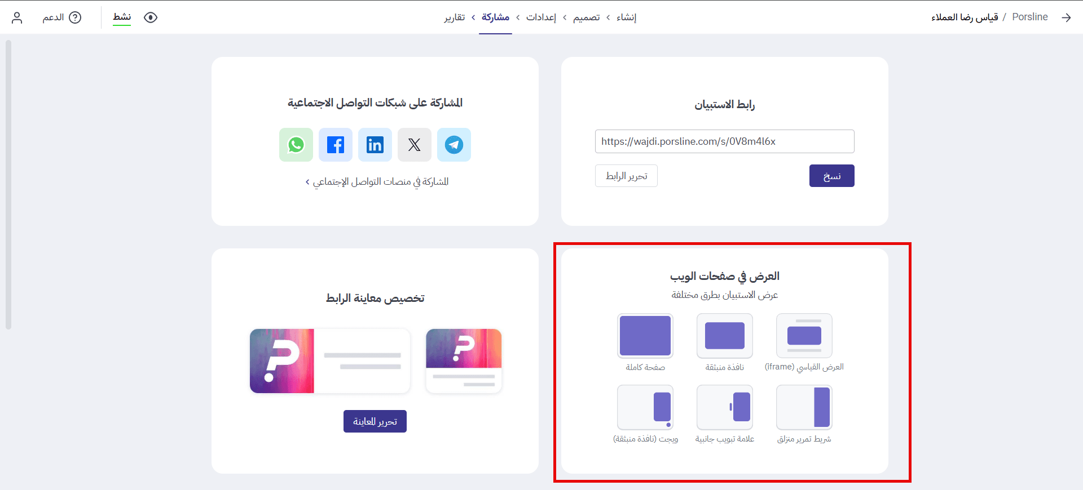The height and width of the screenshot is (490, 1083).
Task: Click the back arrow next to Porsline
Action: [x=1066, y=17]
